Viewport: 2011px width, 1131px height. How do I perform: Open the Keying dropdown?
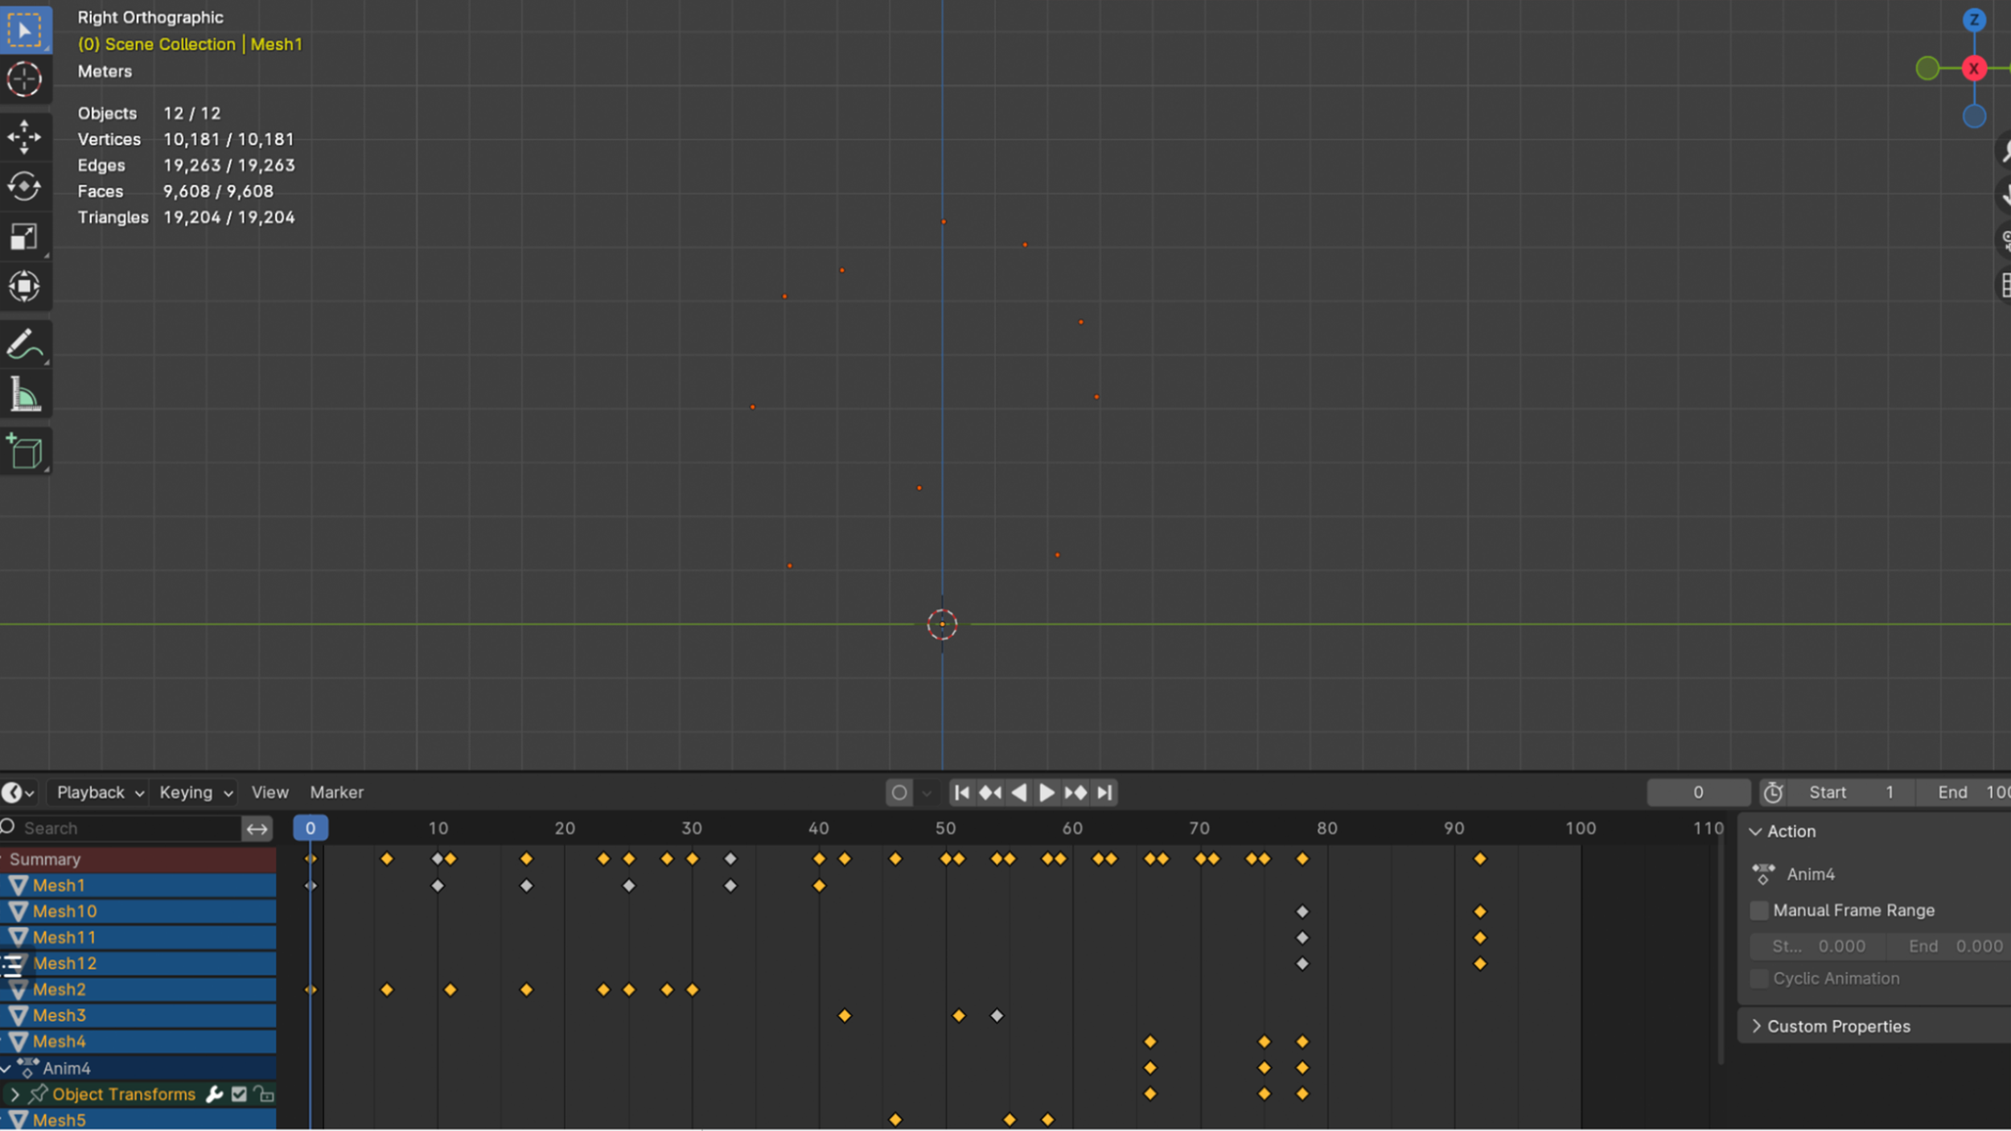(195, 793)
